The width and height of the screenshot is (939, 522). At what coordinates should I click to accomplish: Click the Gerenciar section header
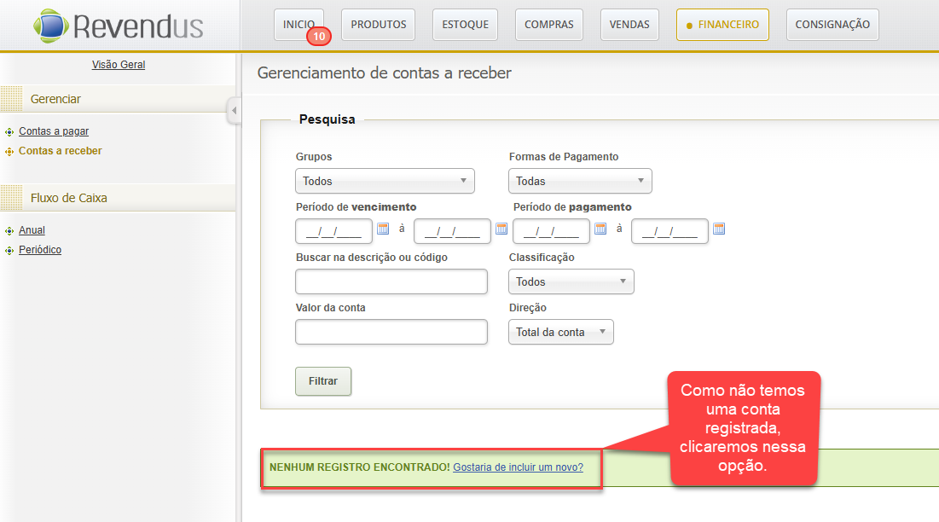point(118,99)
